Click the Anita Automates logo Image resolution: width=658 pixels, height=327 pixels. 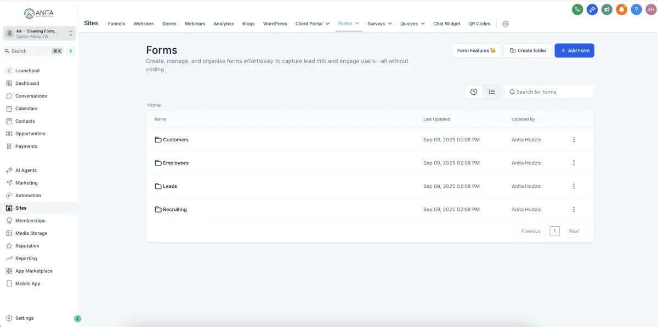(39, 13)
